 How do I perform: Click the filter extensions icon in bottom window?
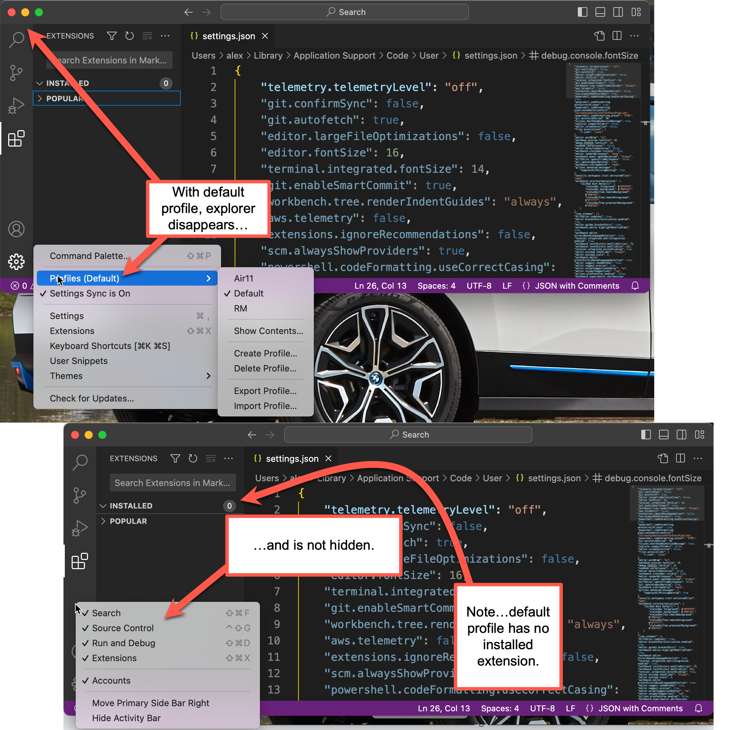tap(175, 458)
